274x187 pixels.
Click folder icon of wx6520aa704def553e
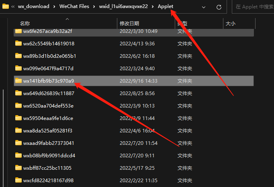tap(18, 106)
